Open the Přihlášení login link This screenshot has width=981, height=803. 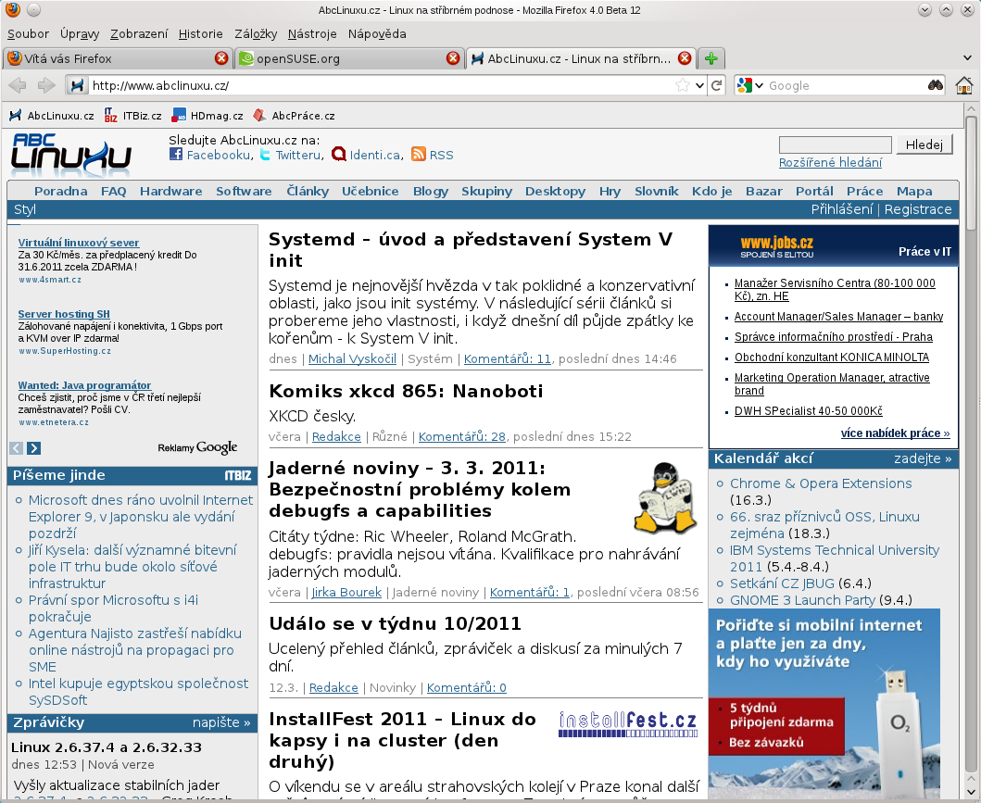(x=841, y=209)
